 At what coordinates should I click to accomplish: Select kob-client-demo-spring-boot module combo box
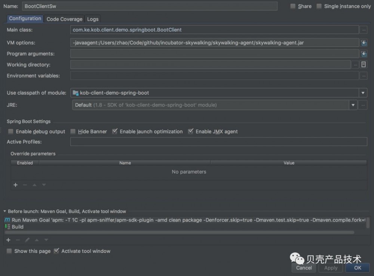click(x=219, y=93)
